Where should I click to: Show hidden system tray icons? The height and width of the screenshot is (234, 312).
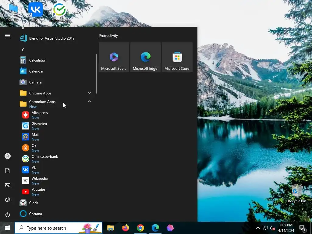[258, 228]
